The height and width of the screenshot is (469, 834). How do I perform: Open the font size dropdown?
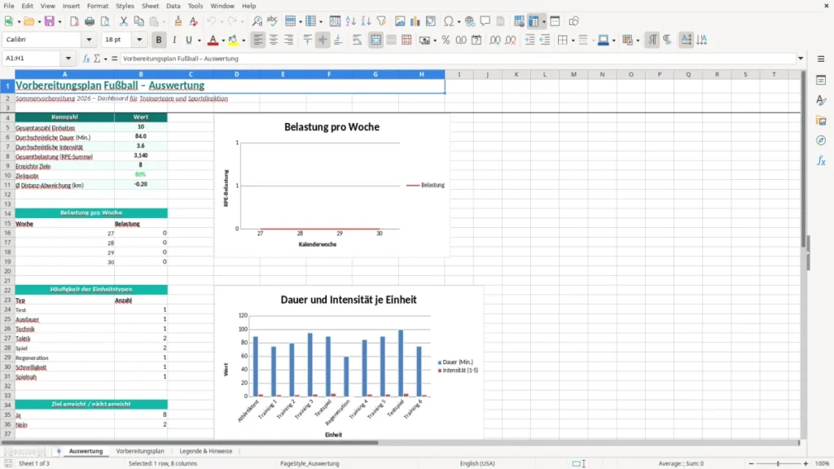tap(139, 39)
